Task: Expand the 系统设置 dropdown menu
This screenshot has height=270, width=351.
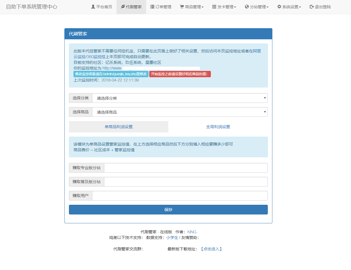Action: coord(289,7)
